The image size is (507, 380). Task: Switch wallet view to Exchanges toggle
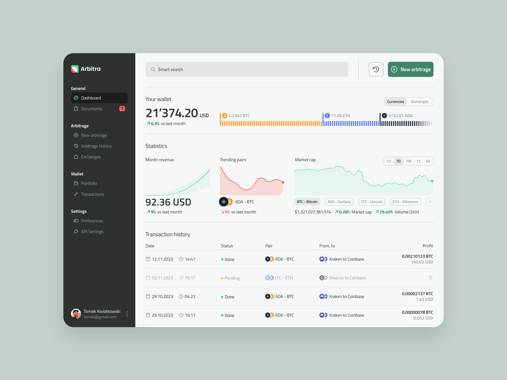420,101
